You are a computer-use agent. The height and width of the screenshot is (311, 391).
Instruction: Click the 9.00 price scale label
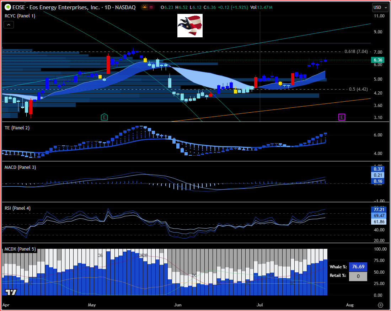tap(378, 32)
